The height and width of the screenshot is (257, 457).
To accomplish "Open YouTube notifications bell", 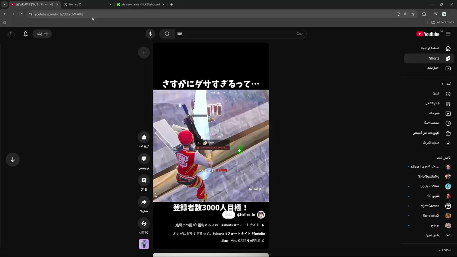I will pyautogui.click(x=25, y=34).
